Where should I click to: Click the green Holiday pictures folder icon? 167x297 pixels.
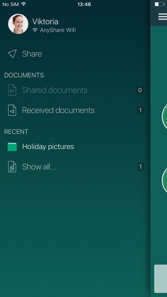pos(12,147)
